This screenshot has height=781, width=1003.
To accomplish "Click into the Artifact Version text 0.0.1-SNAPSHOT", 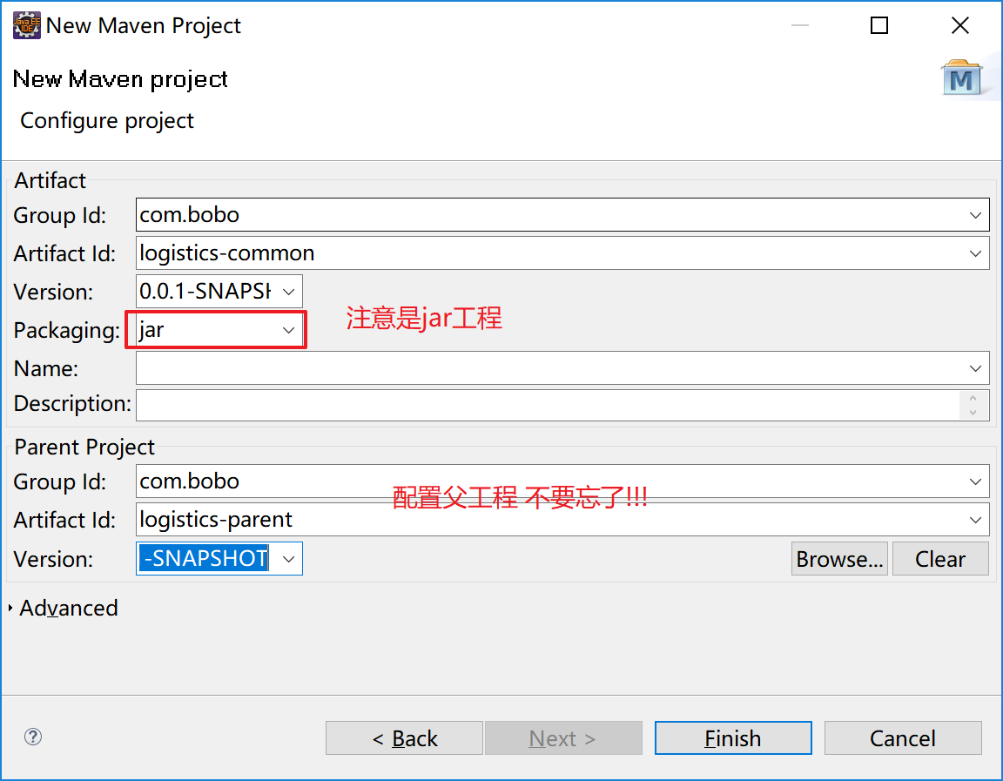I will tap(206, 292).
